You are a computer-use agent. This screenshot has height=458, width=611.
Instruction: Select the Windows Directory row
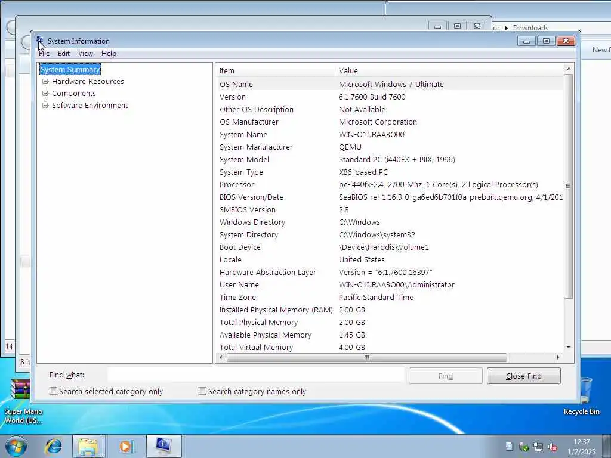390,222
